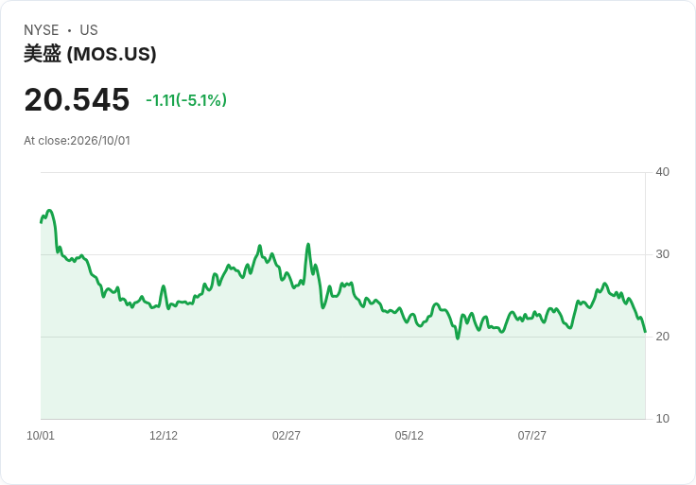Click the 10/01 x-axis date label
The width and height of the screenshot is (696, 485).
pyautogui.click(x=41, y=435)
